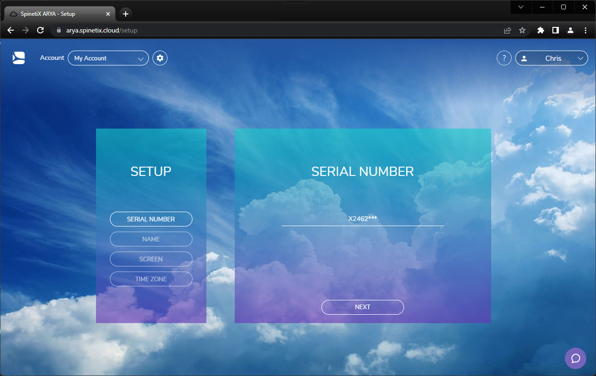Click the share icon in the address bar
This screenshot has width=596, height=376.
(506, 30)
